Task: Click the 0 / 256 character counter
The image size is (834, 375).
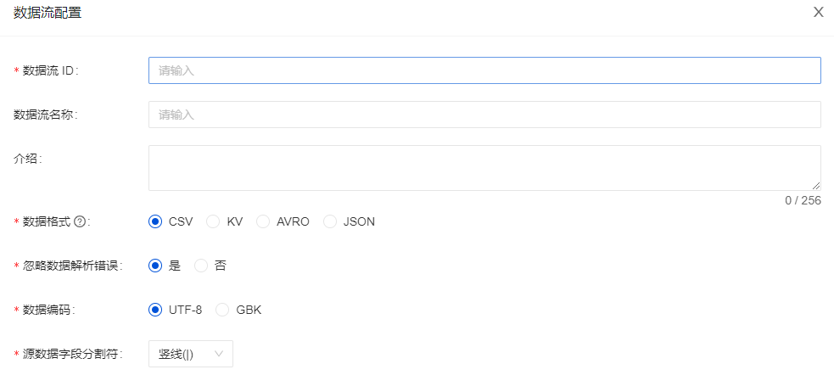Action: [803, 200]
